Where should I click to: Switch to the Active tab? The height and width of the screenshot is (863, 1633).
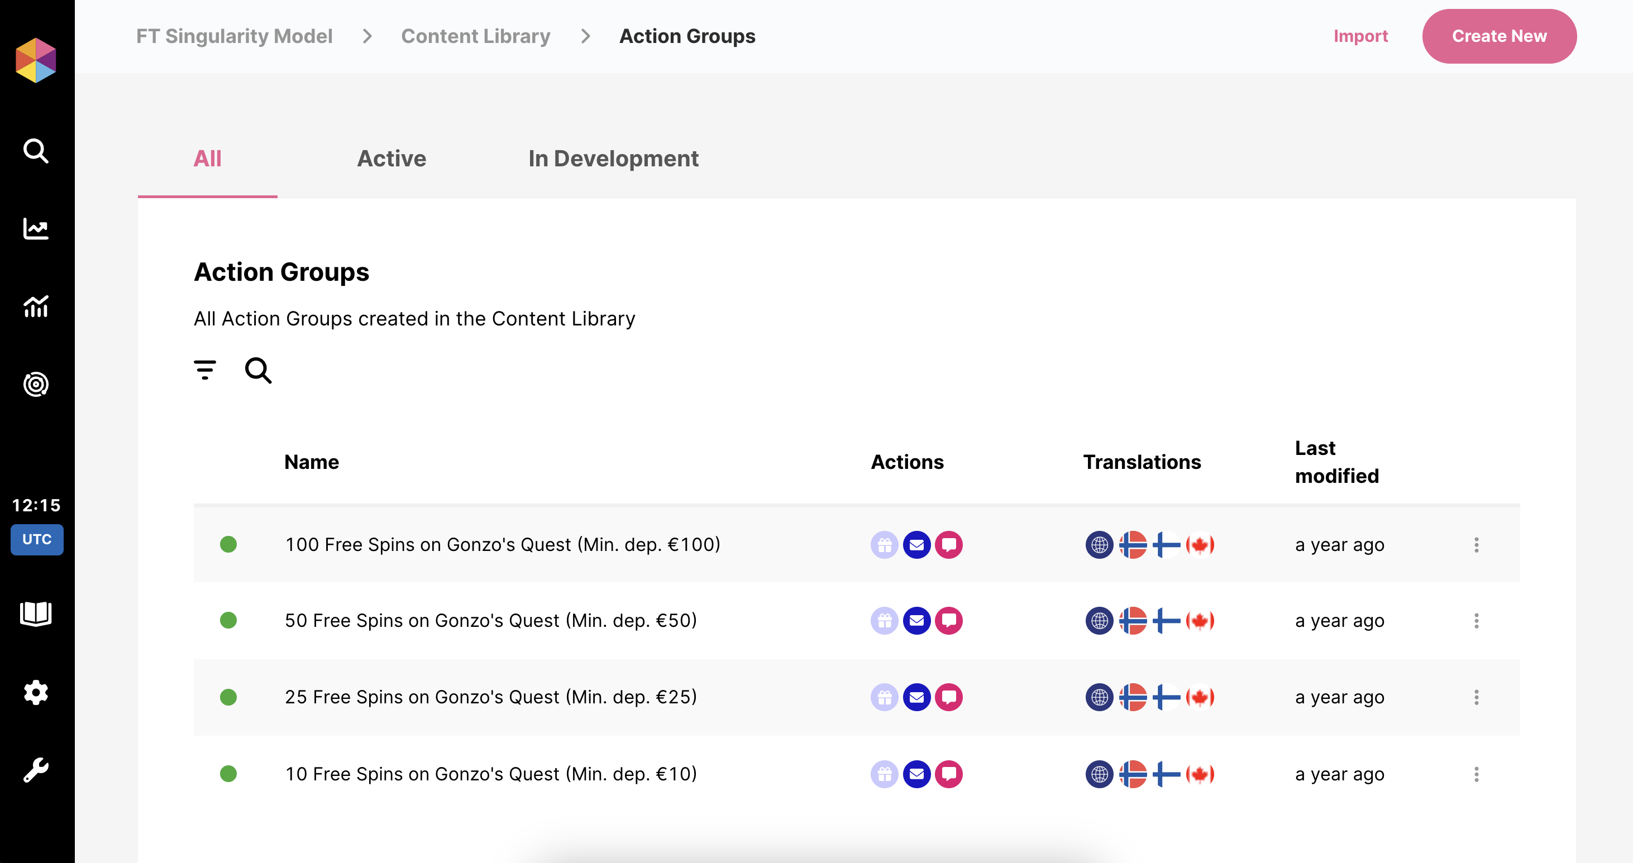point(391,159)
